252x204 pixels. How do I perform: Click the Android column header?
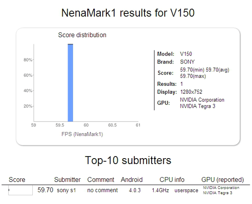tap(131, 180)
